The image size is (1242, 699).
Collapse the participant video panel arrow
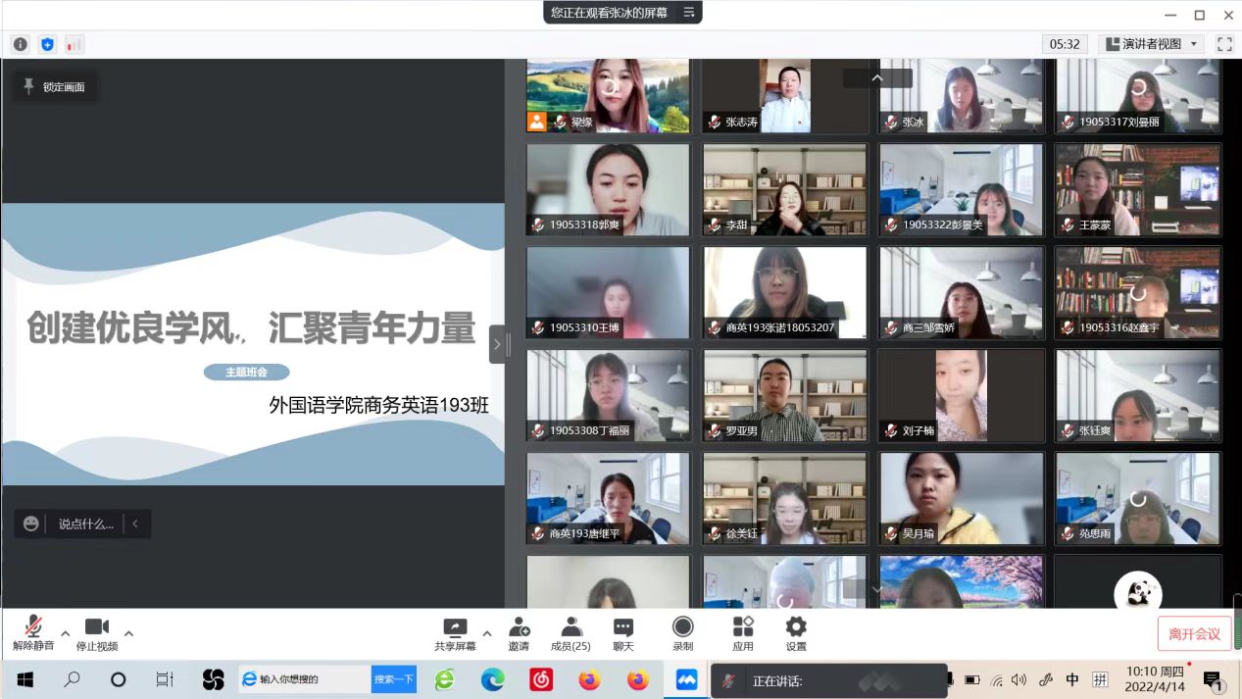pyautogui.click(x=497, y=344)
